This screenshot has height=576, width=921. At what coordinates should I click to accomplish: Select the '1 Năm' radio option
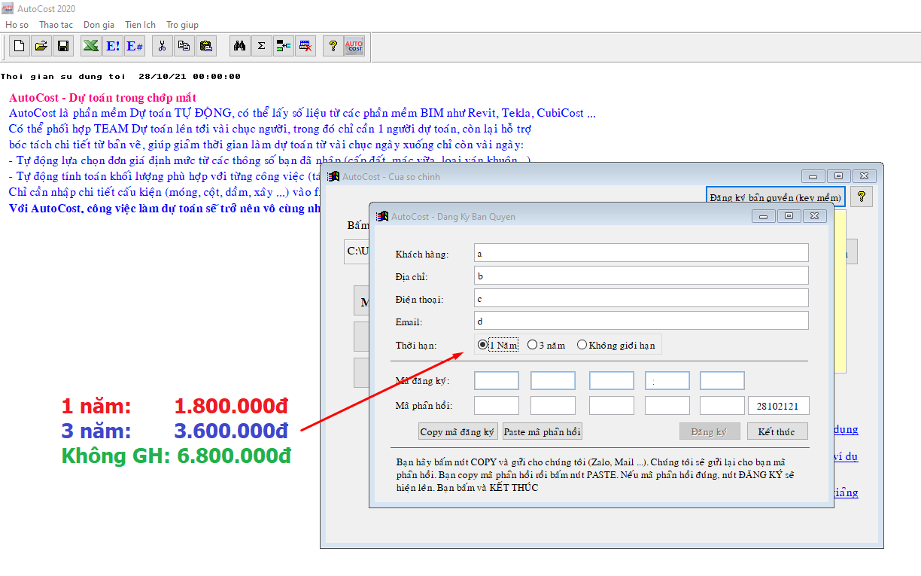483,346
